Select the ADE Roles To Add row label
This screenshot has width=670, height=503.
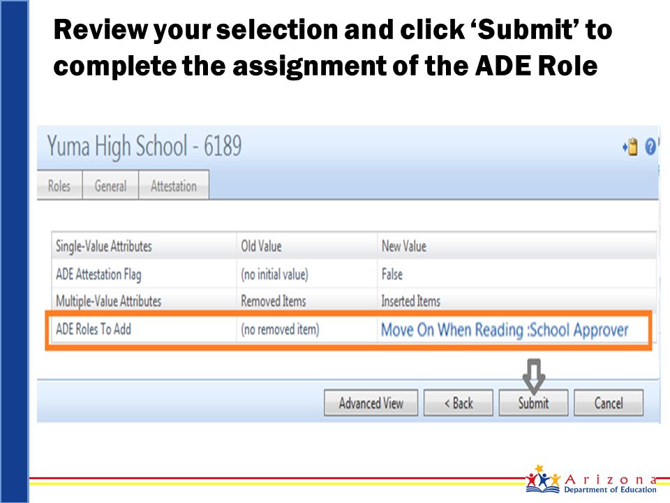click(x=94, y=329)
